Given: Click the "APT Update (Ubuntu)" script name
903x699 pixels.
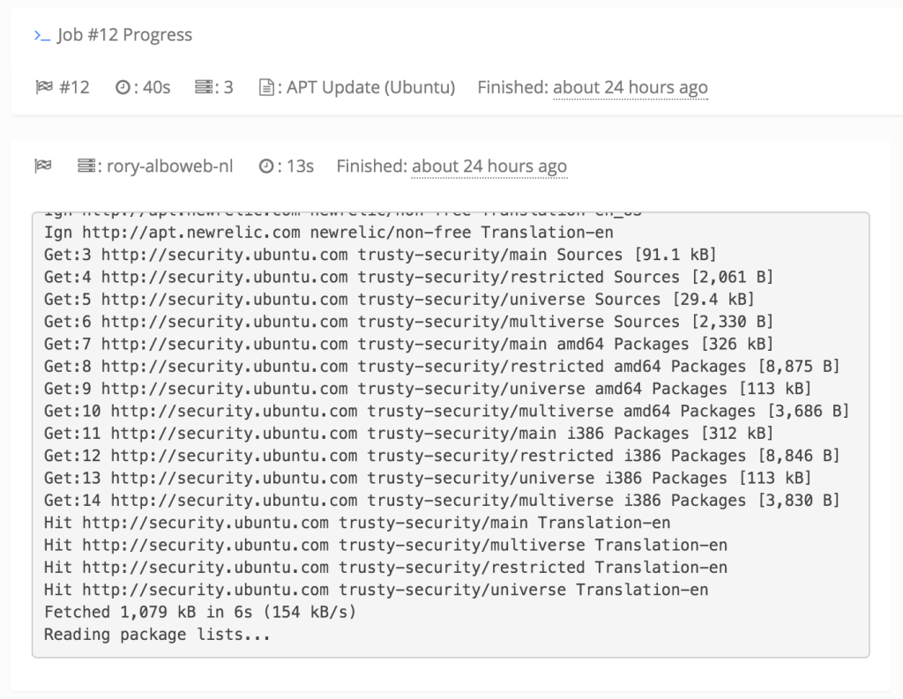Looking at the screenshot, I should tap(370, 87).
